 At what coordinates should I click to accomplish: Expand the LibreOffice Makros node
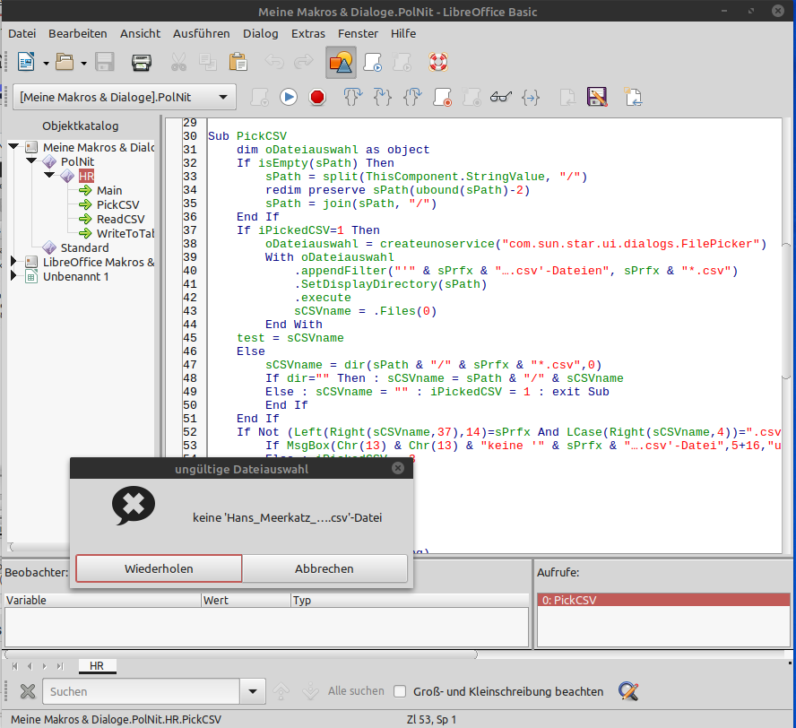[x=13, y=262]
